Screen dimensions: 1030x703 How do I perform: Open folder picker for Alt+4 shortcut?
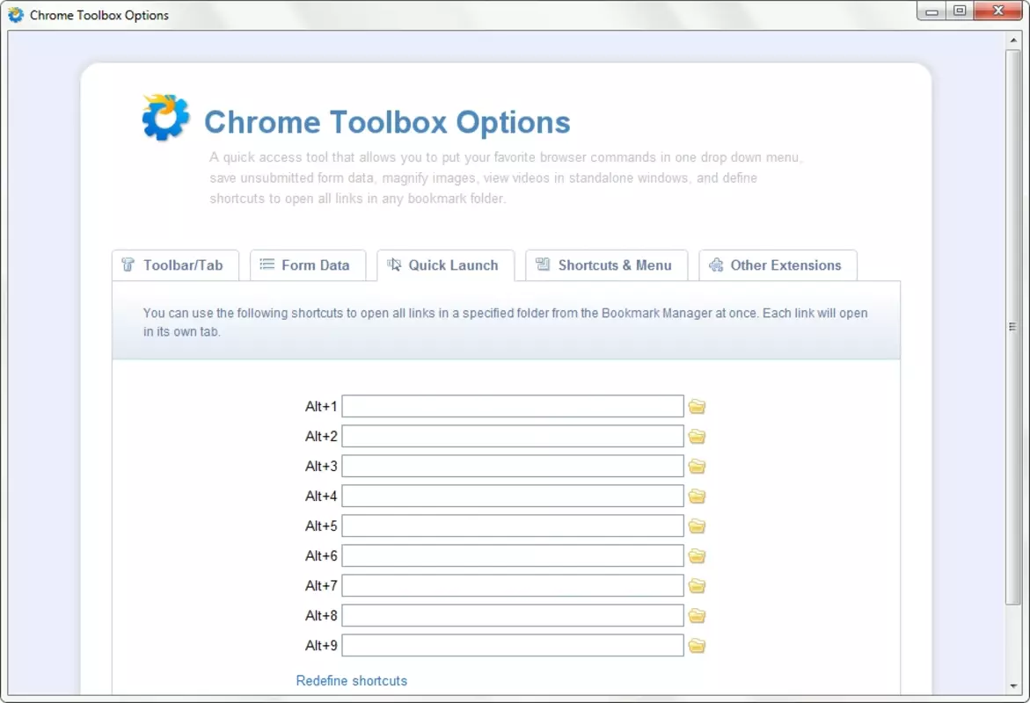point(697,496)
